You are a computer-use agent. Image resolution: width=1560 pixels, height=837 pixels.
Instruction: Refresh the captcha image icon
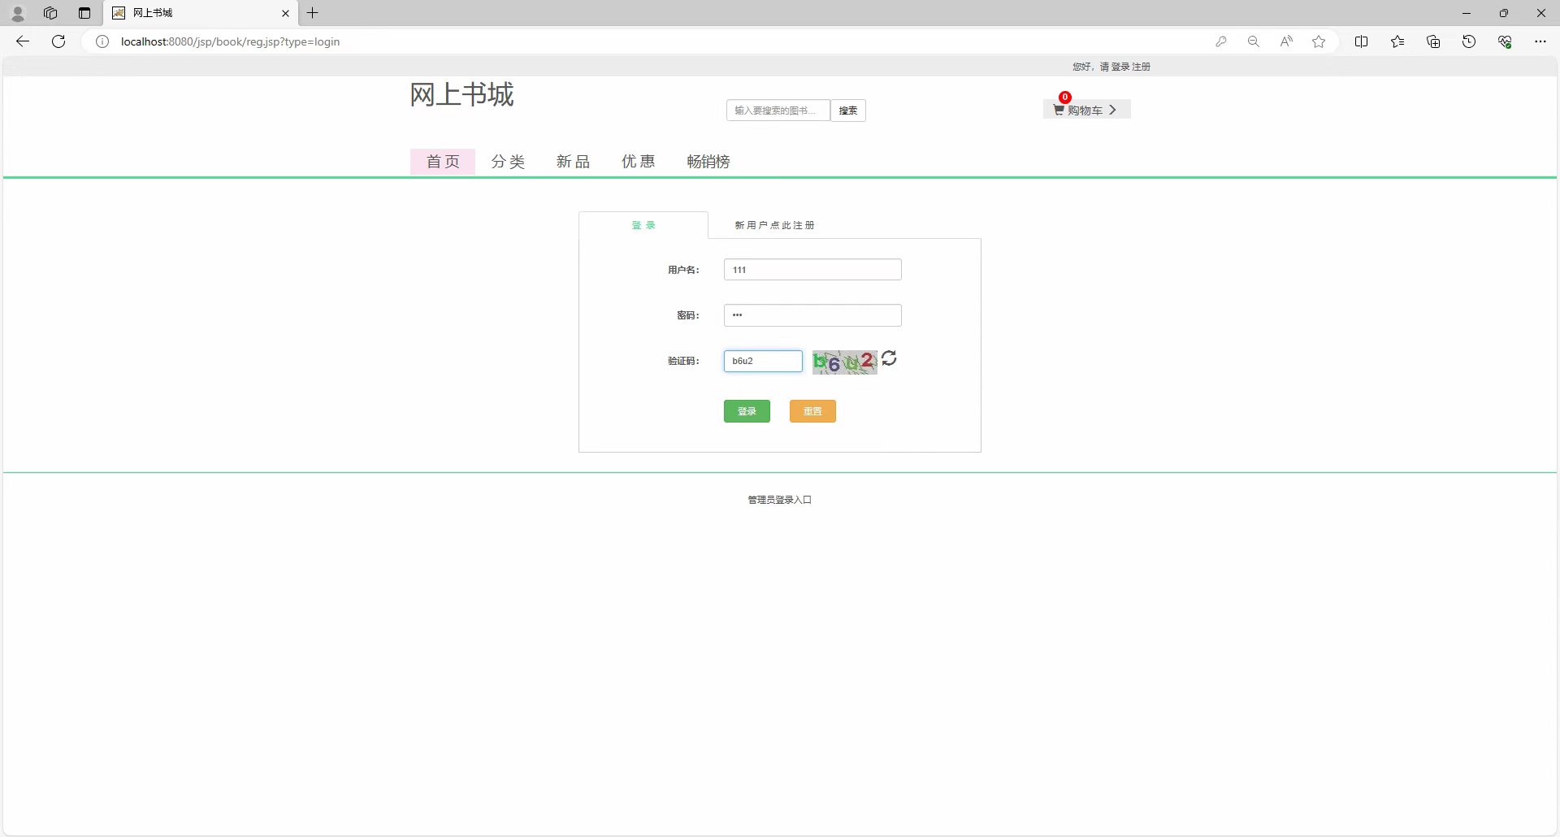tap(889, 358)
